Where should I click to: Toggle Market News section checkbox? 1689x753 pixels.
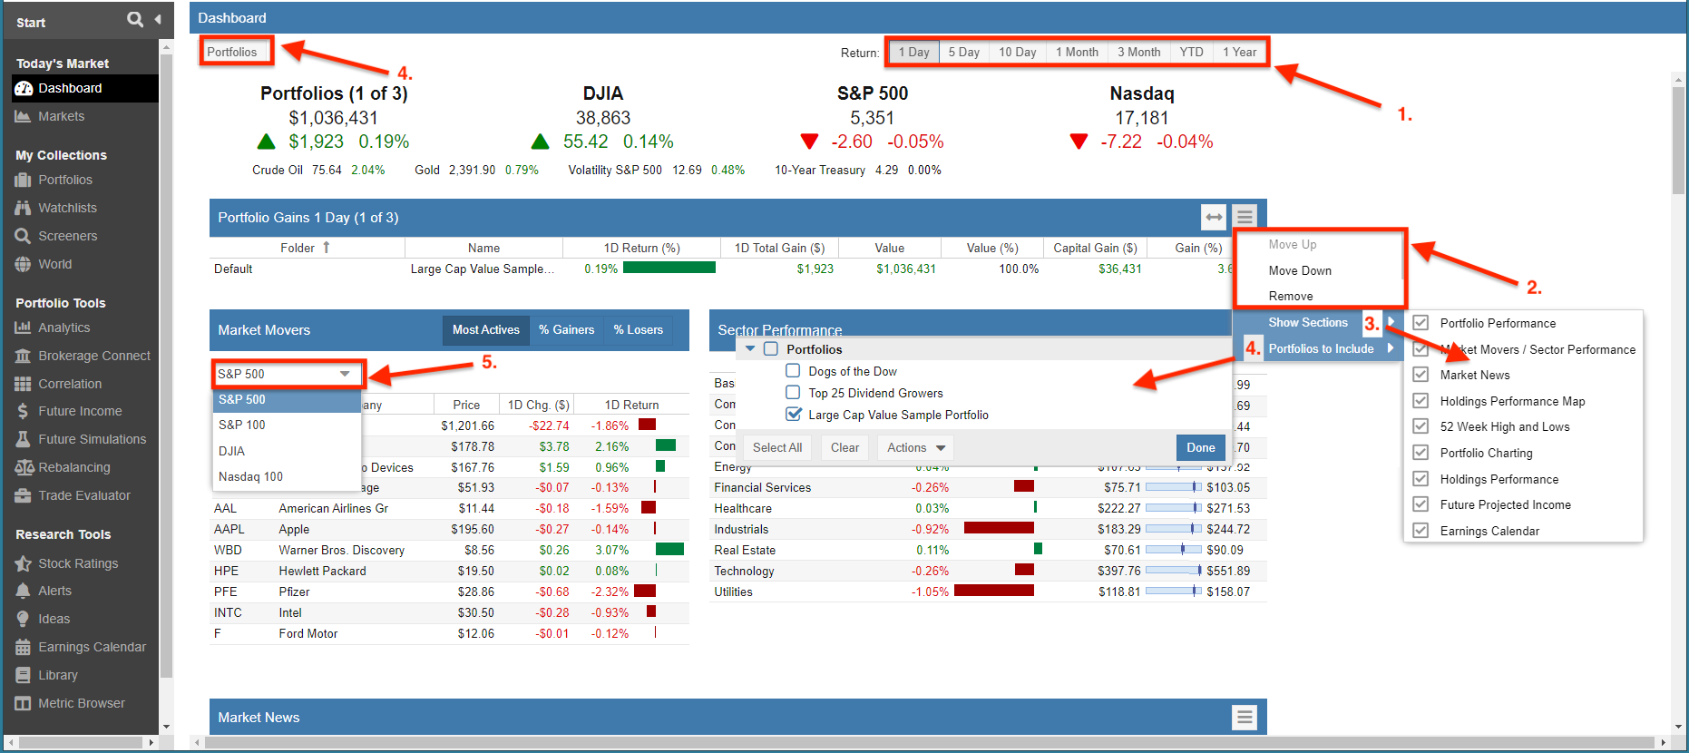tap(1421, 375)
